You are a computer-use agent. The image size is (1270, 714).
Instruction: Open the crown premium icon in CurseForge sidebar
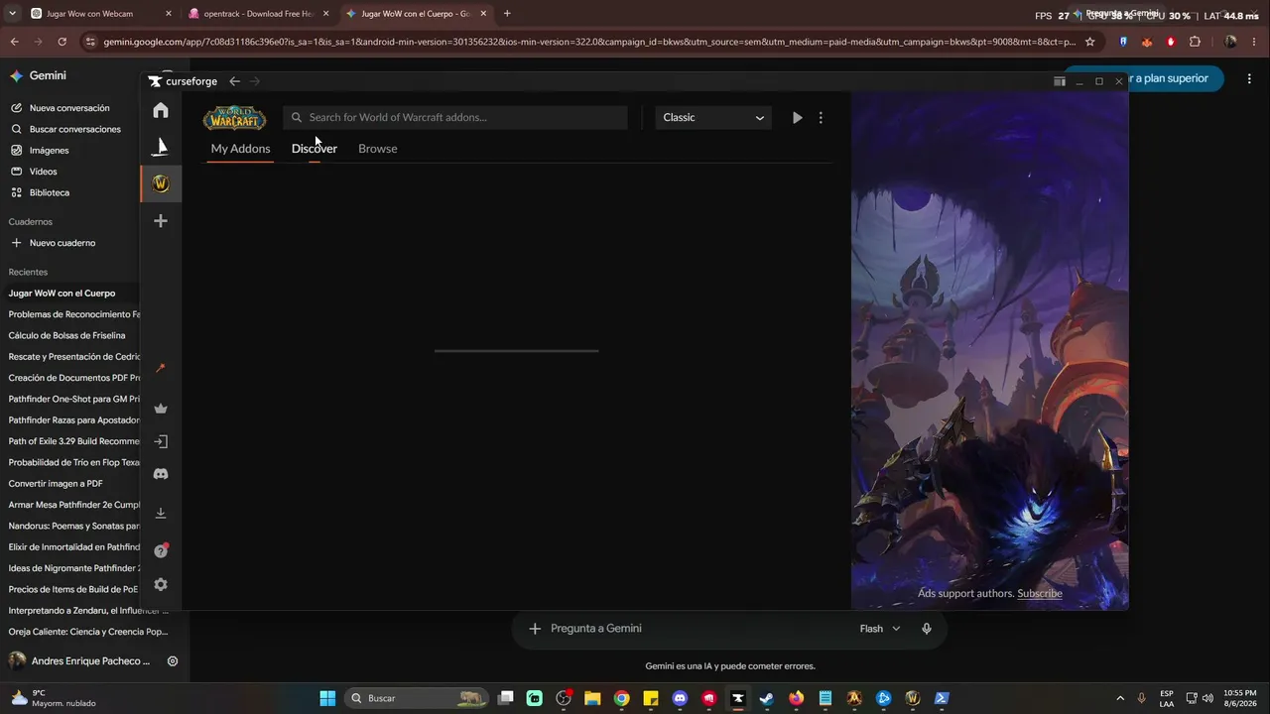[161, 409]
